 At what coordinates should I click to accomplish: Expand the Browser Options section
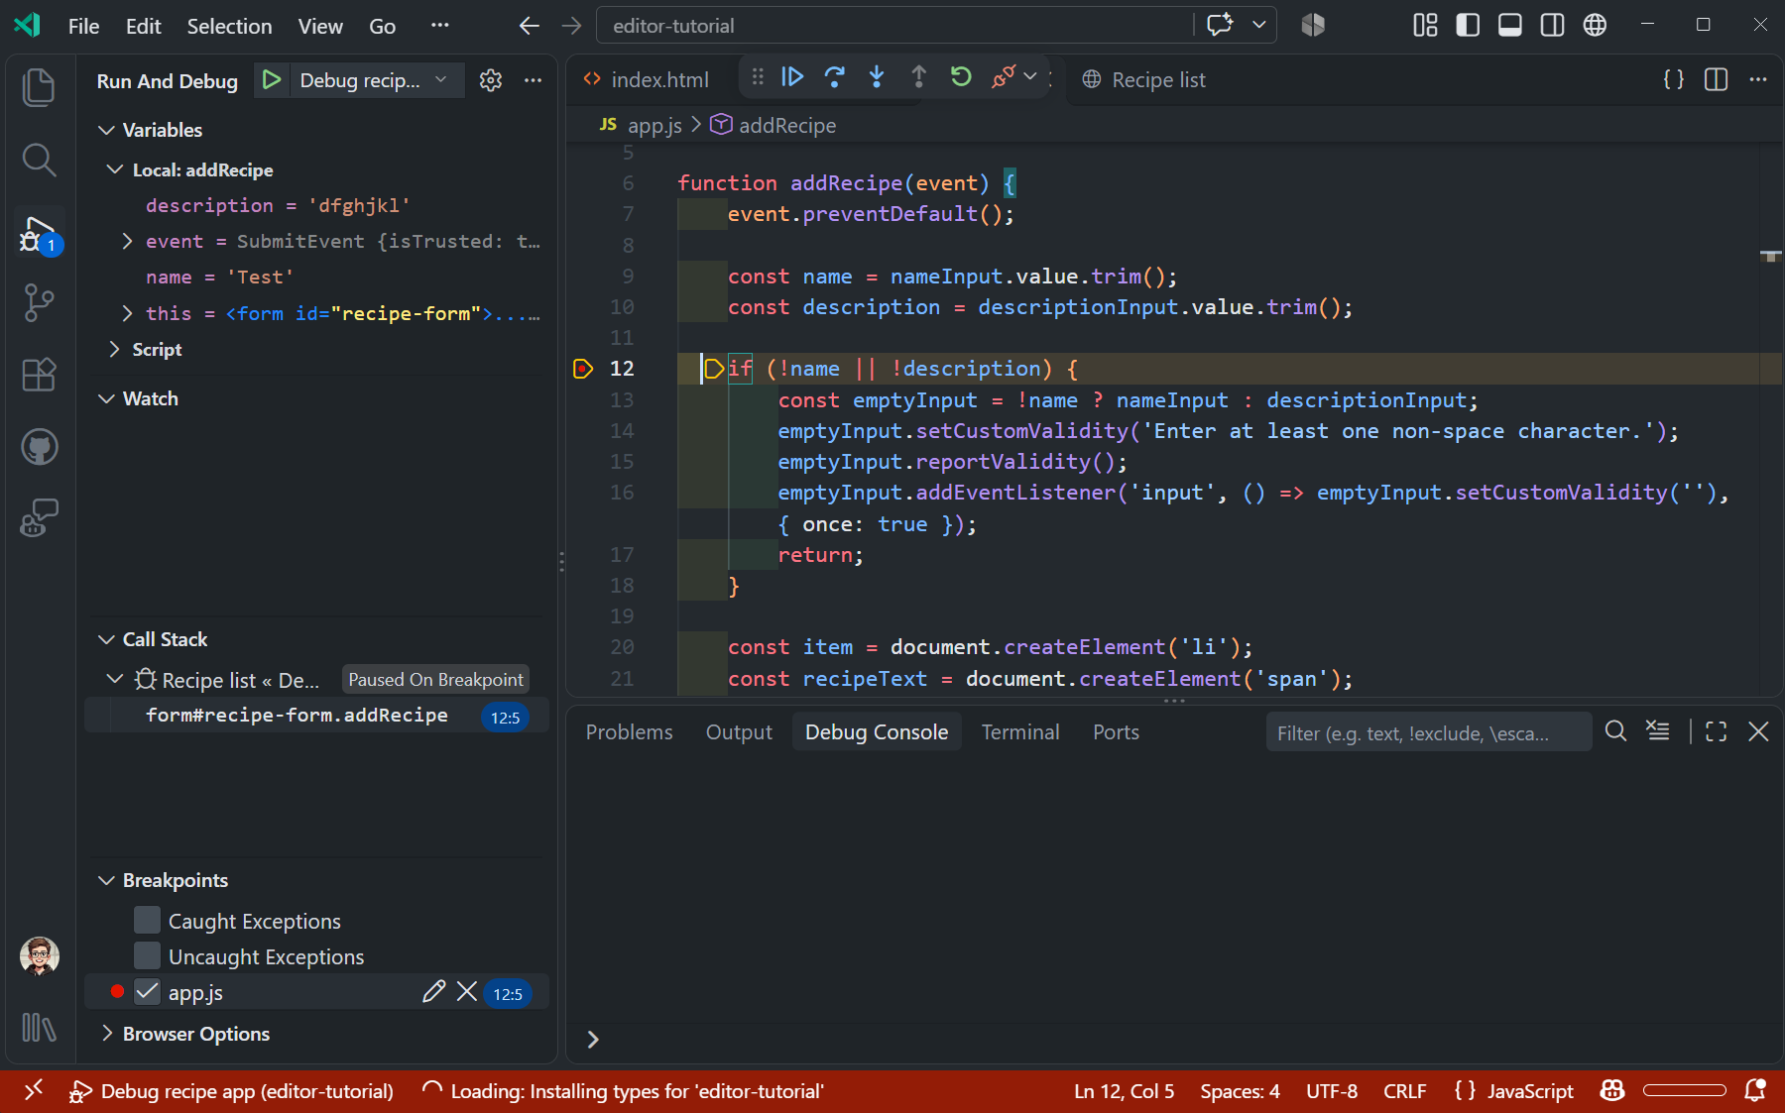(106, 1034)
